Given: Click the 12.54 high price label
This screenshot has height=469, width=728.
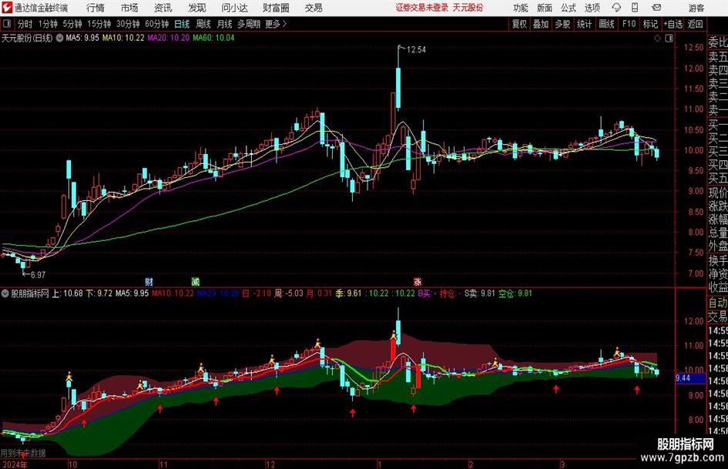Looking at the screenshot, I should 416,50.
